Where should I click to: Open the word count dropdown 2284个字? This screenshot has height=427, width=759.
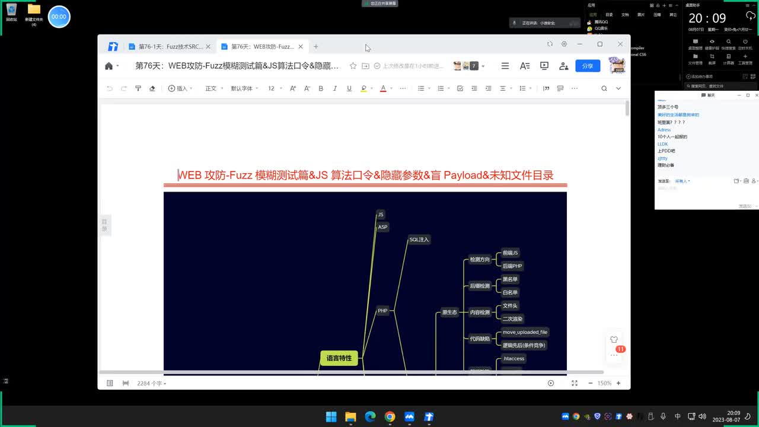(x=152, y=384)
